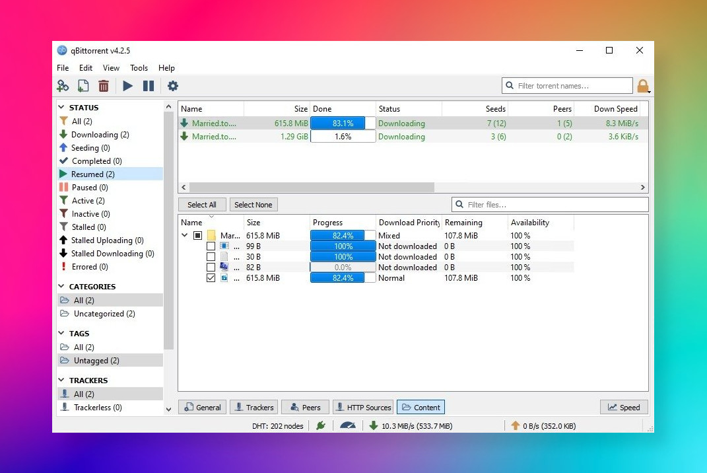Click the Select All button
707x473 pixels.
click(202, 204)
